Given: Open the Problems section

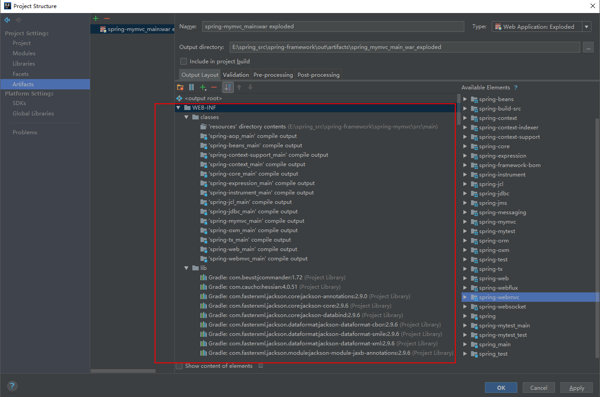Looking at the screenshot, I should coord(25,132).
